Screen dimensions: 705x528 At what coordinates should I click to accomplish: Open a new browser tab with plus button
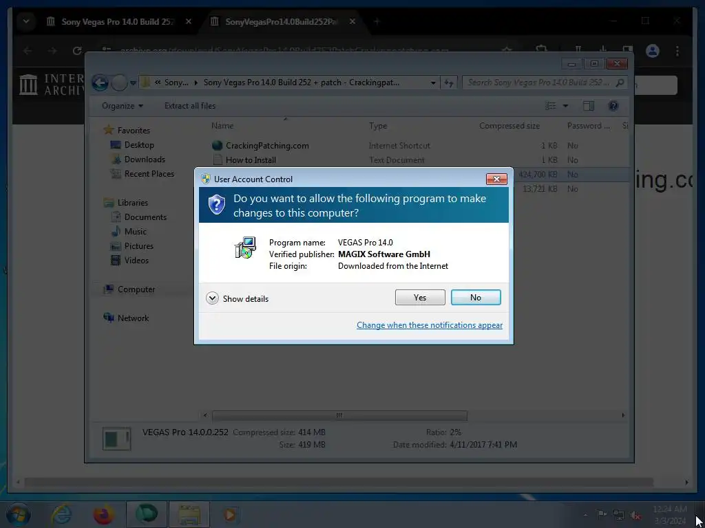[377, 21]
